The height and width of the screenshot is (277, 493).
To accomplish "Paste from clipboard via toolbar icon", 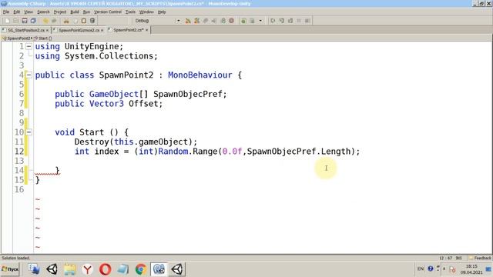I will (84, 21).
